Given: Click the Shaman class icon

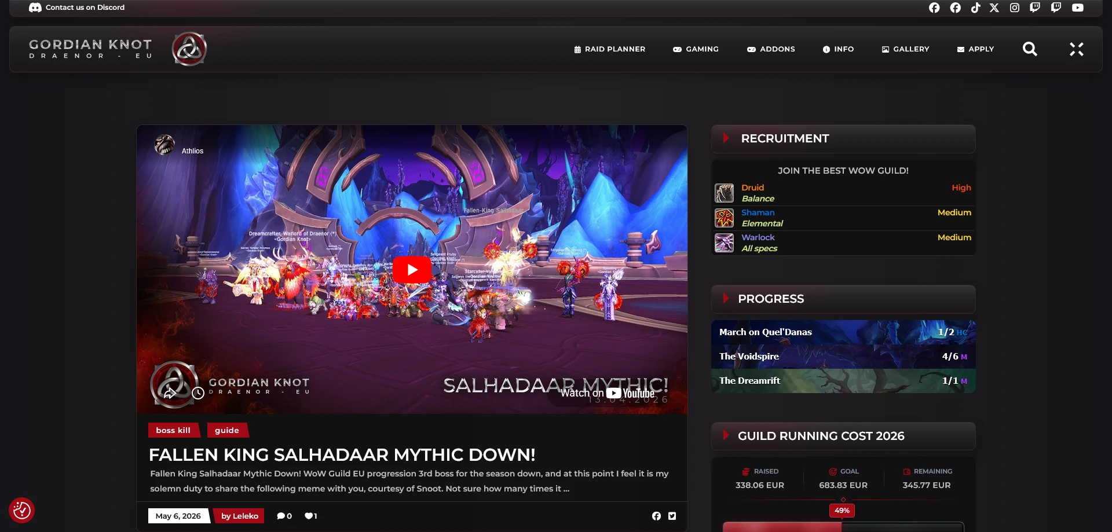Looking at the screenshot, I should point(724,218).
